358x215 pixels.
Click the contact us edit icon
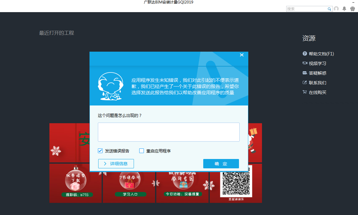pos(305,82)
